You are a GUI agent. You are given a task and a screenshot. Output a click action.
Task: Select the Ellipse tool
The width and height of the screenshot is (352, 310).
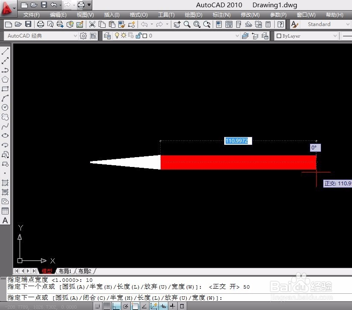point(5,135)
